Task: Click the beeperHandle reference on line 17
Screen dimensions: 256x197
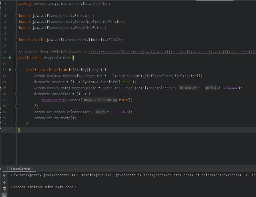Action: tap(54, 100)
